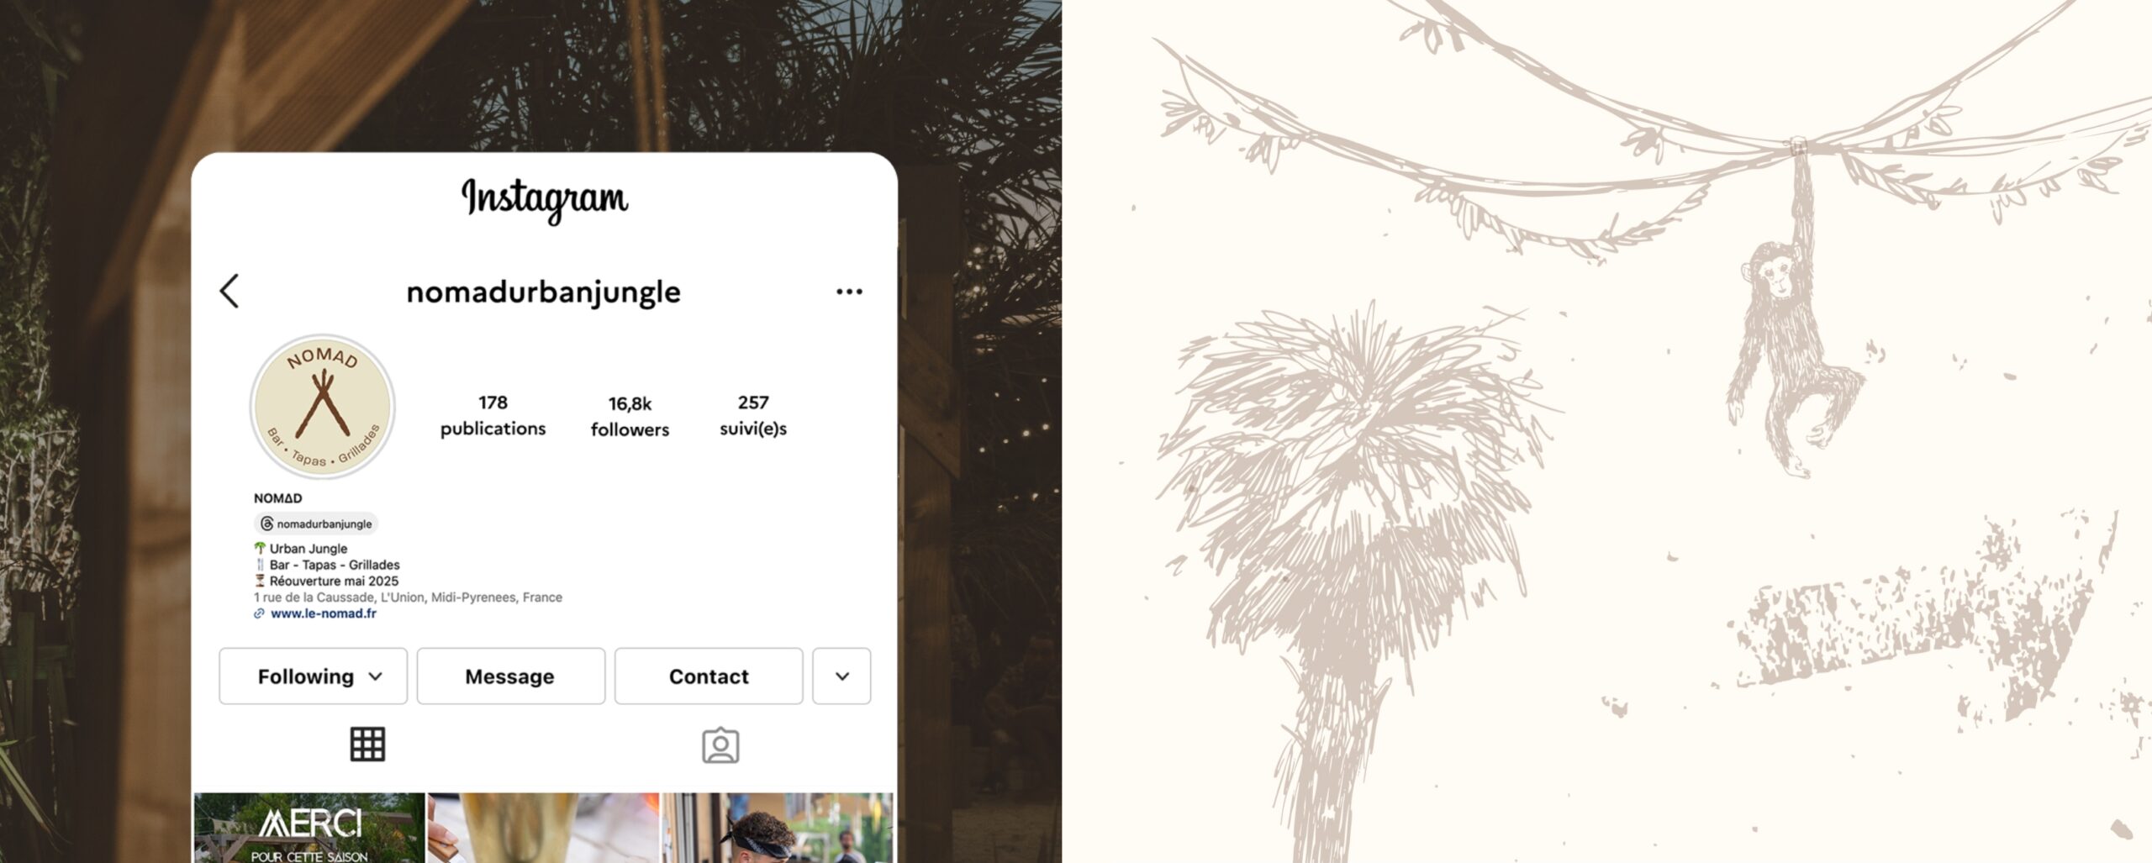
Task: View the 257 suivi(e)s list
Action: point(753,416)
